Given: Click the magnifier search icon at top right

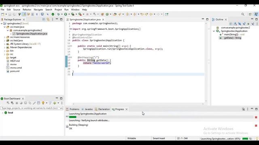Looking at the screenshot, I should tap(243, 14).
